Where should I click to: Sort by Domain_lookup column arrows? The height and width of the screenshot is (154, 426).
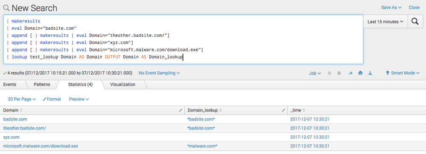click(x=220, y=110)
